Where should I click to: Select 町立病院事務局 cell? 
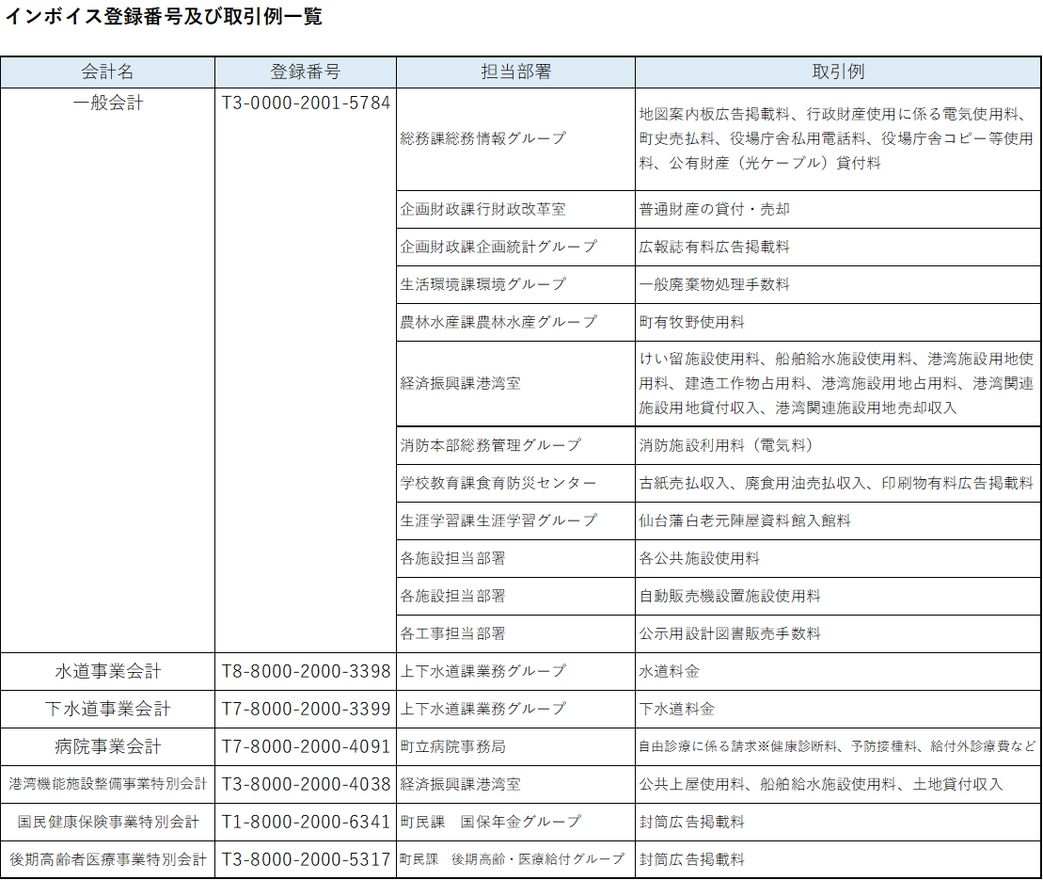[x=515, y=747]
